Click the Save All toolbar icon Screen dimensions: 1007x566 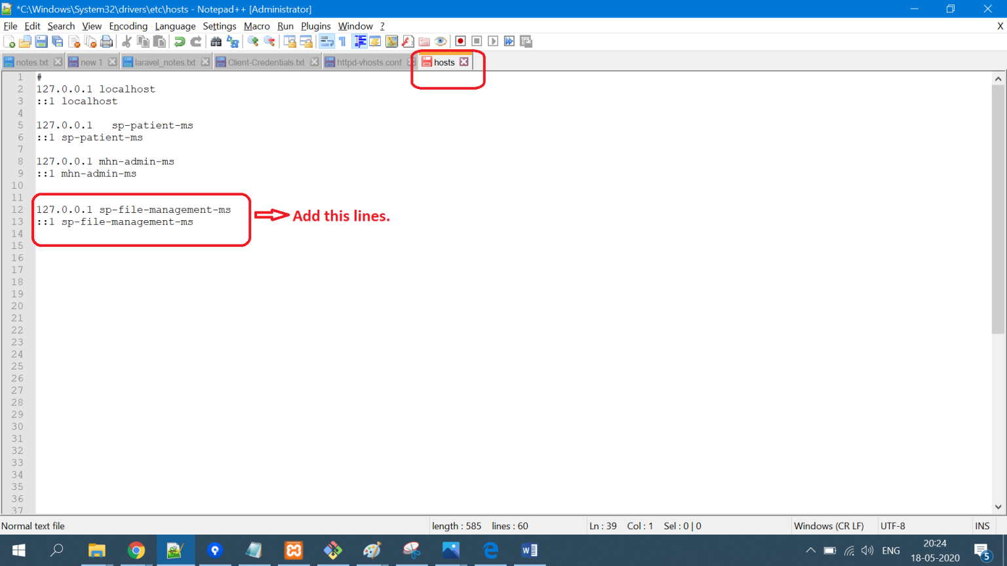pyautogui.click(x=58, y=41)
